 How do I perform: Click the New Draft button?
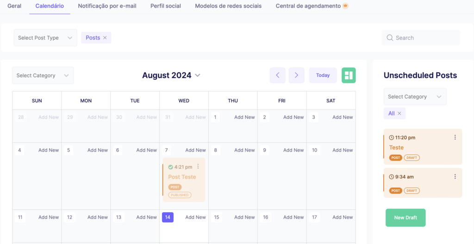[x=405, y=217]
